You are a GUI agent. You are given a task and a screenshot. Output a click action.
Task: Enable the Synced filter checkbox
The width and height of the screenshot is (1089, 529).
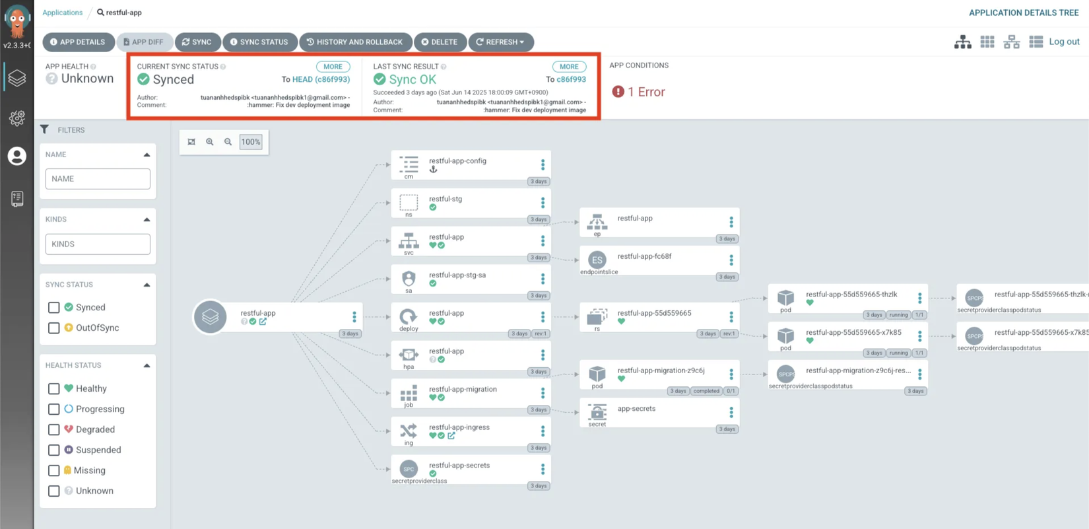54,308
